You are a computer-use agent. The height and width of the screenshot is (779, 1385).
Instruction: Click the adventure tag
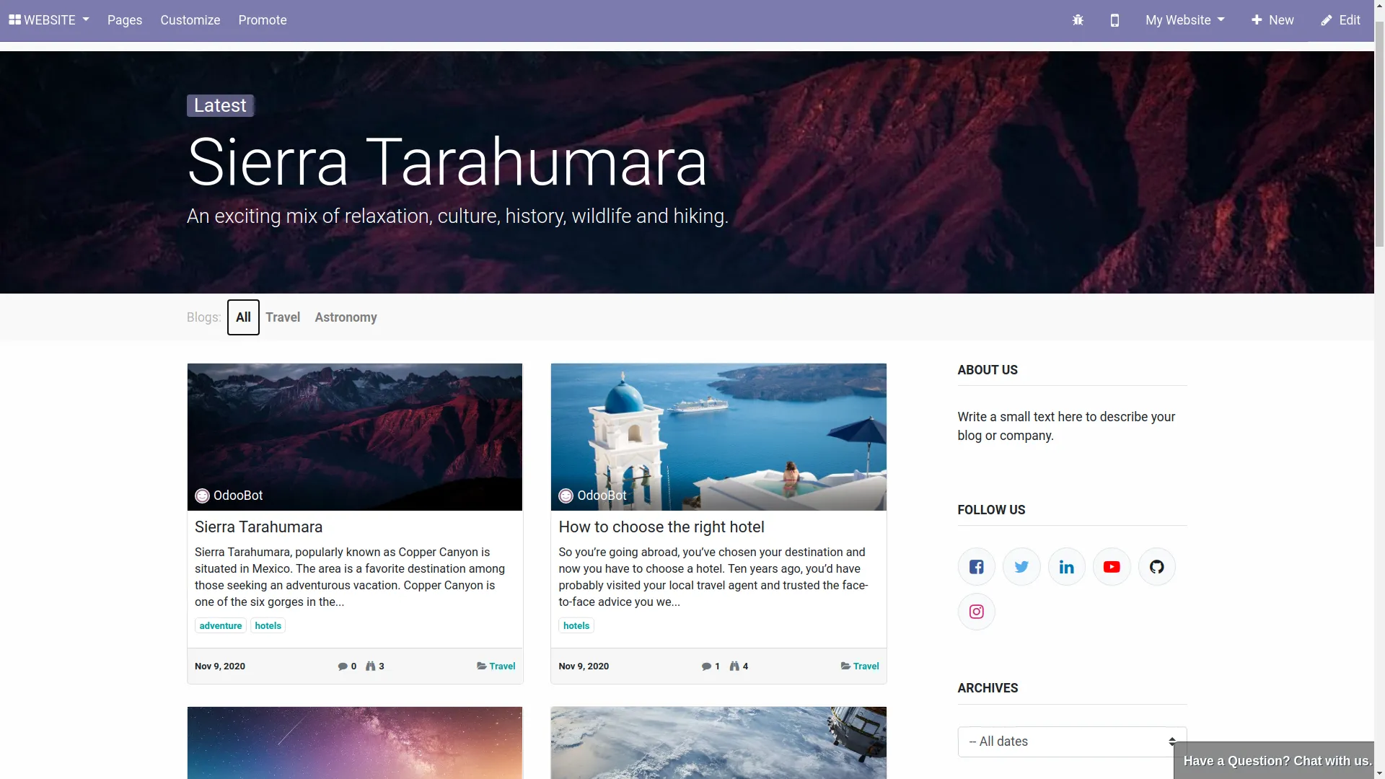coord(221,626)
